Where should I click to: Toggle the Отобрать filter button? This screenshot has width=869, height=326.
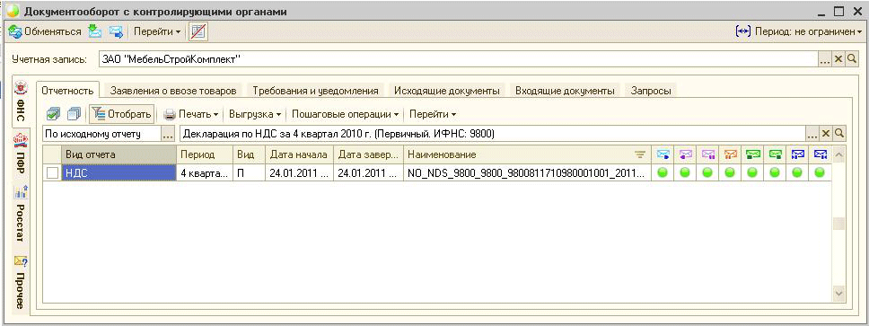(x=121, y=114)
